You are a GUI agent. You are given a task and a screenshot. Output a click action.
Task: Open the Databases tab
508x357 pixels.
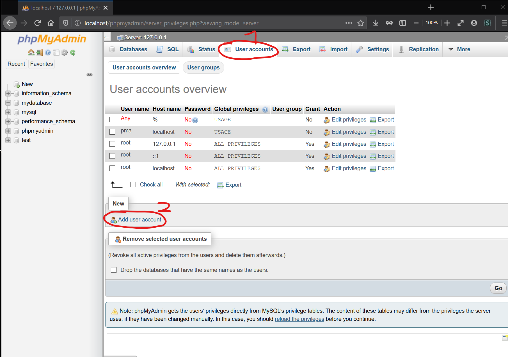tap(128, 49)
